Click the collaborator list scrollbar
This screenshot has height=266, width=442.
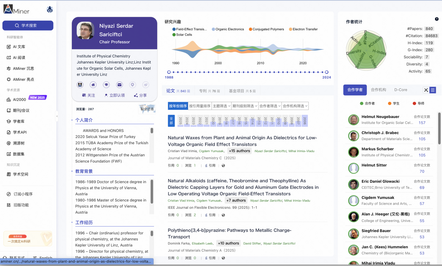point(439,128)
